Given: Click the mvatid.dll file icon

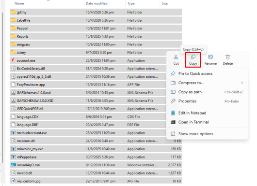Looking at the screenshot, I should click(14, 173).
